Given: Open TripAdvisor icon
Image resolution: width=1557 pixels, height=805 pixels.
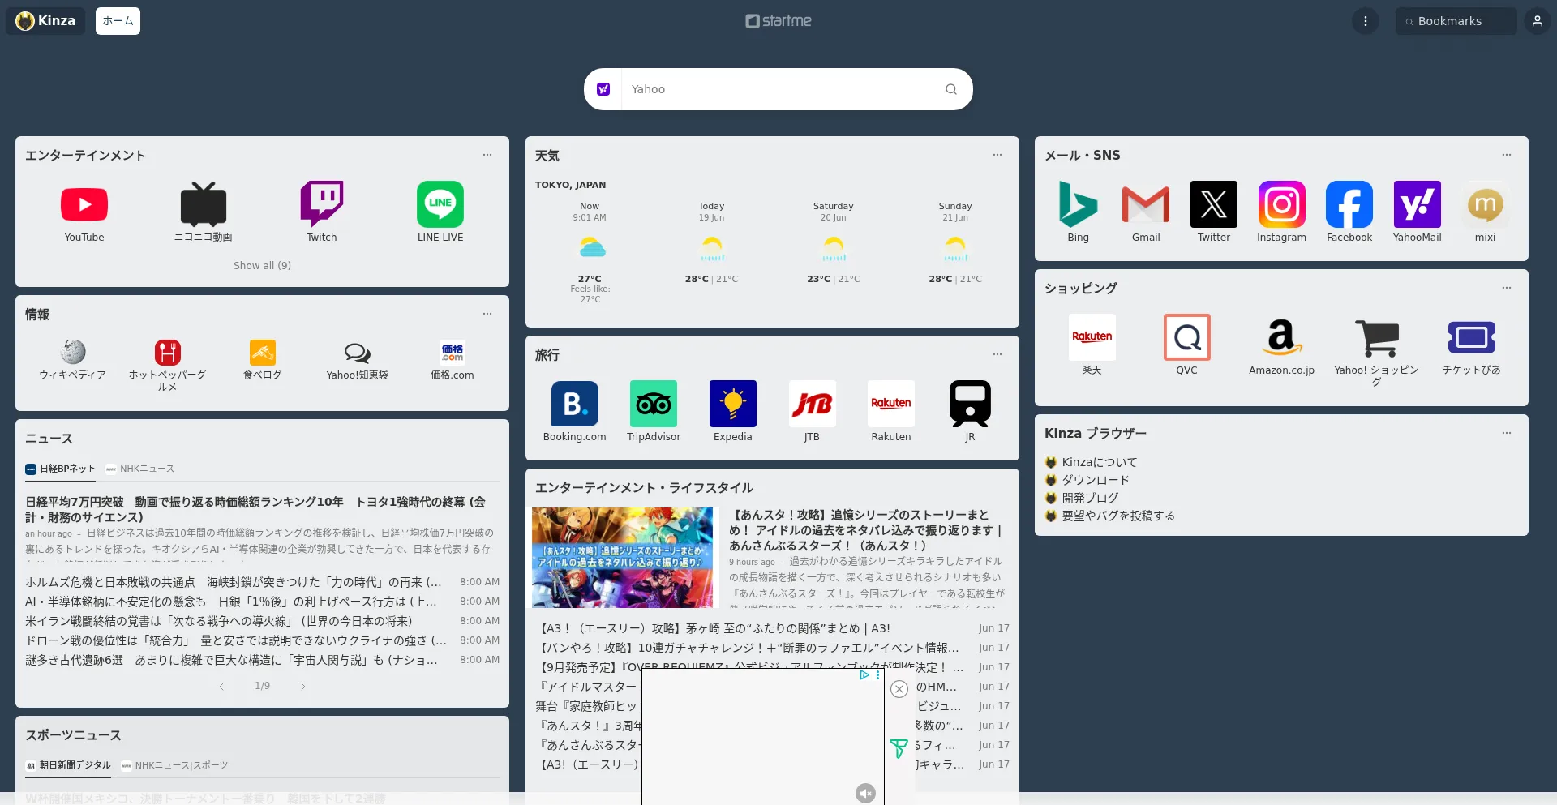Looking at the screenshot, I should [x=654, y=404].
